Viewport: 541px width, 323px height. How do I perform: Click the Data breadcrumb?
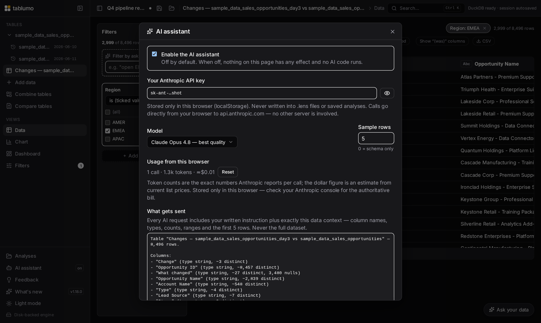tap(379, 8)
